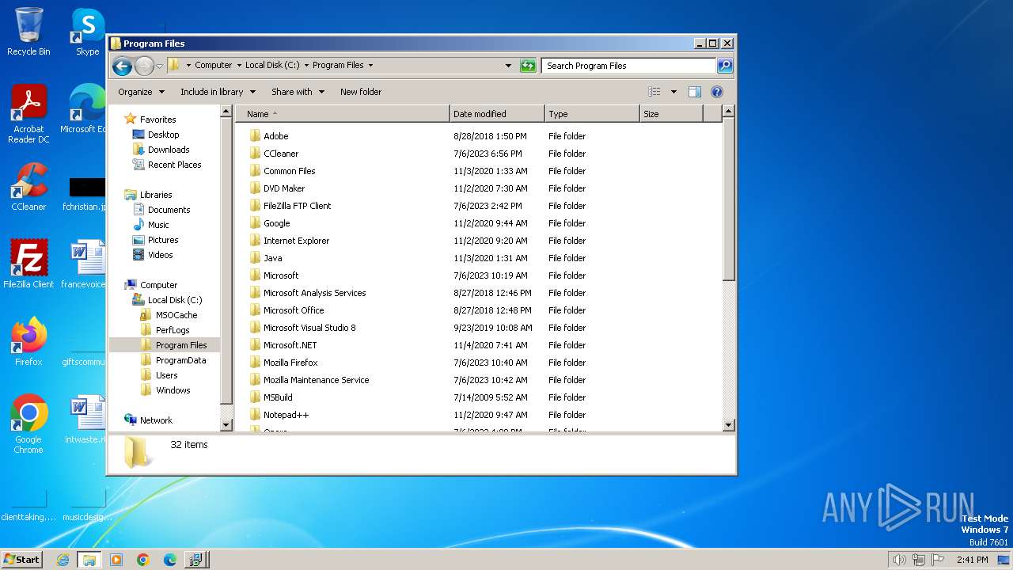Click the file list scroll down arrow
1013x570 pixels.
click(729, 425)
